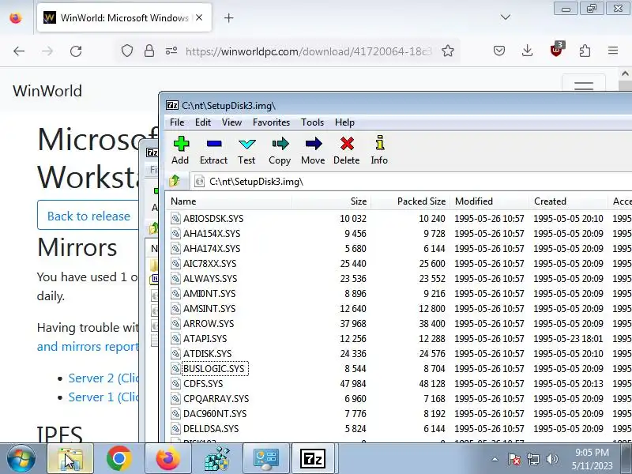Select the AMSINT.SYS file
This screenshot has width=632, height=474.
tap(209, 308)
